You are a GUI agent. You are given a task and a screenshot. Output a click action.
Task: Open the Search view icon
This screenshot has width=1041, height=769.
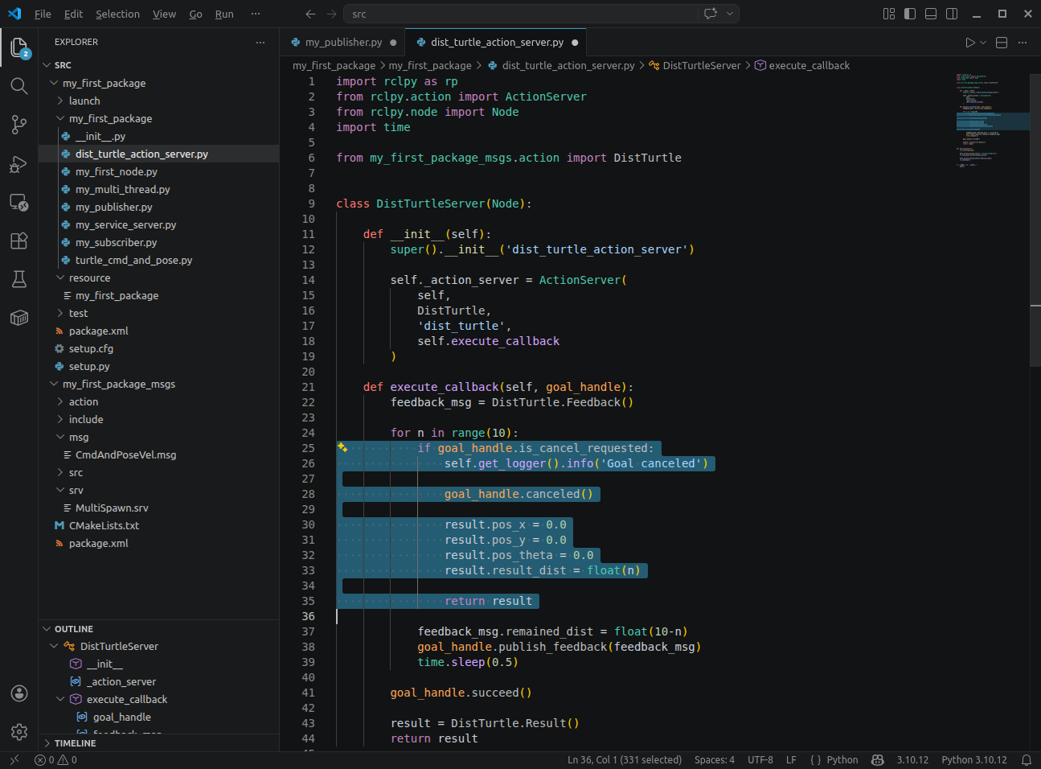[x=19, y=86]
